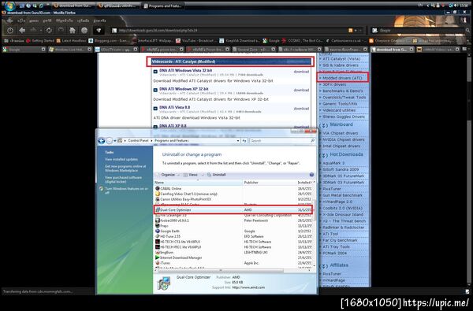Open RivaTuner under Hot Downloads
The width and height of the screenshot is (473, 311).
click(332, 189)
